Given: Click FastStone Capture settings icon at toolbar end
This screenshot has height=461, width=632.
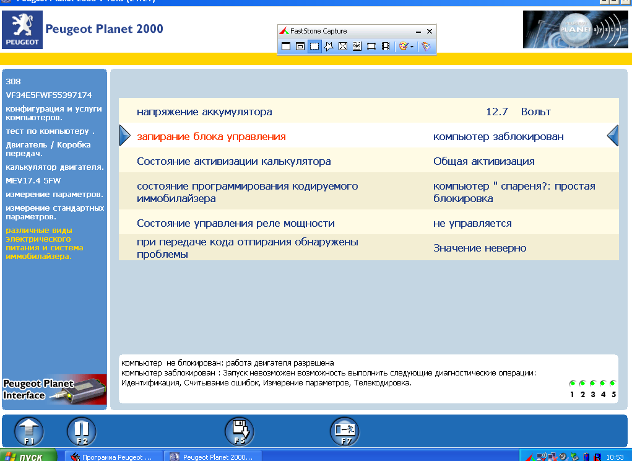Looking at the screenshot, I should [426, 46].
